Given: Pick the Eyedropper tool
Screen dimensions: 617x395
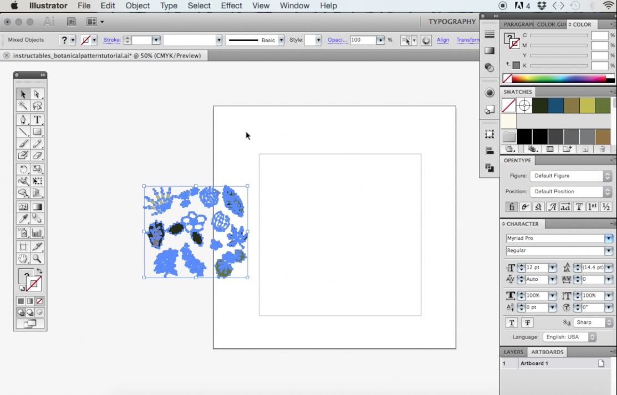Looking at the screenshot, I should [23, 218].
